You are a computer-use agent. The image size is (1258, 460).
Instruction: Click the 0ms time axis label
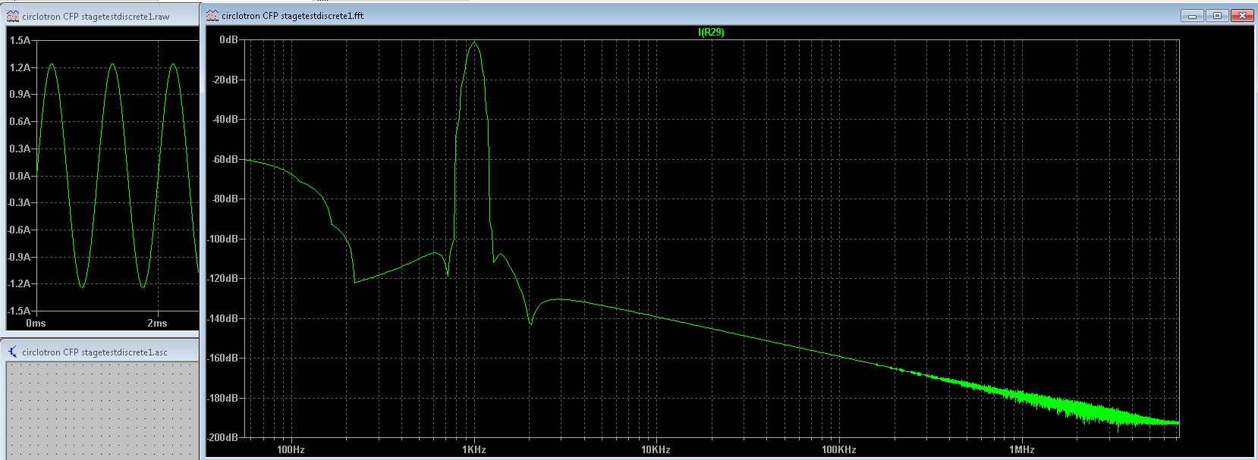(x=36, y=324)
